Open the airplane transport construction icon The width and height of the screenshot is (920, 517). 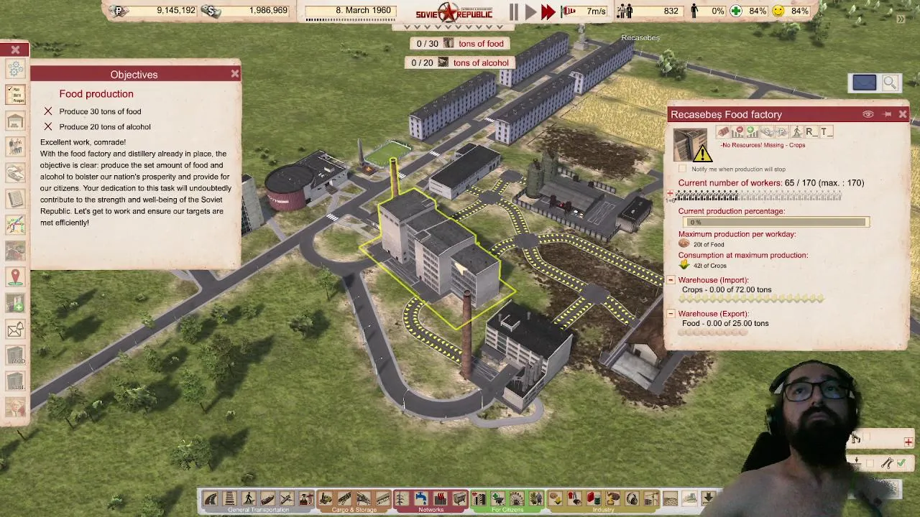click(287, 498)
